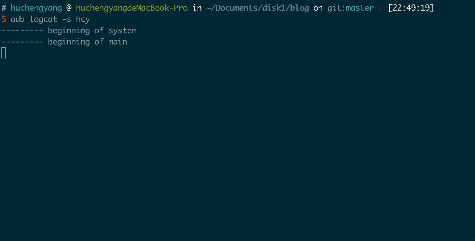Image resolution: width=475 pixels, height=241 pixels.
Task: Click the dashes before beginning of system
Action: (22, 31)
